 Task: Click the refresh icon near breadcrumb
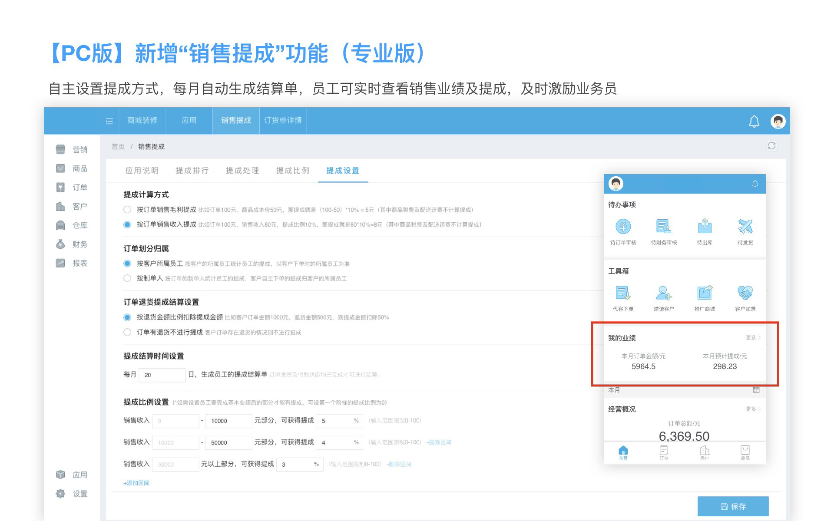pos(771,146)
